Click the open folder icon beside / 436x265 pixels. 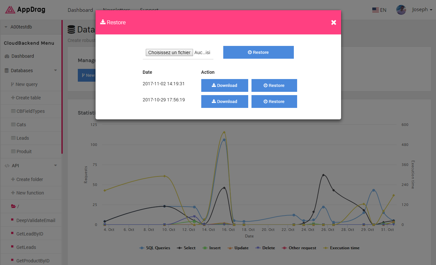13,206
